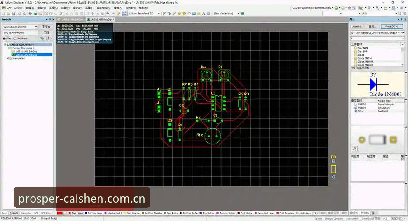Switch to the LM358 AMP.SchDoc document tab
The height and width of the screenshot is (221, 408).
pos(71,20)
